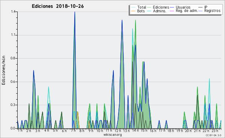Click the y-axis label 'Ediciones/min'

coord(3,70)
